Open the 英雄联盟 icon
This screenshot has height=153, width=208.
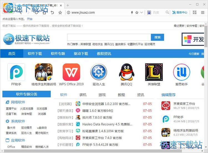click(154, 72)
